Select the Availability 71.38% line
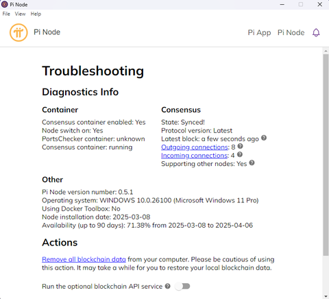This screenshot has width=329, height=299. pos(147,226)
